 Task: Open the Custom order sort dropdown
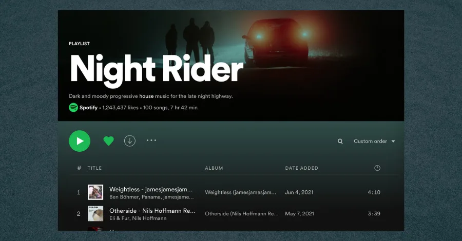pos(374,141)
